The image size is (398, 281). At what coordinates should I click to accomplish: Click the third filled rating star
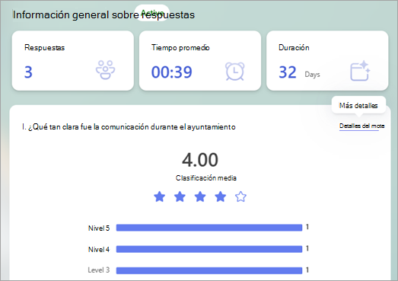200,196
